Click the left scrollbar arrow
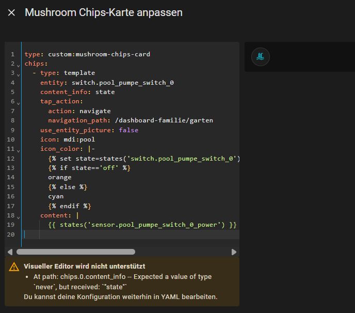This screenshot has height=313, width=355. click(10, 252)
